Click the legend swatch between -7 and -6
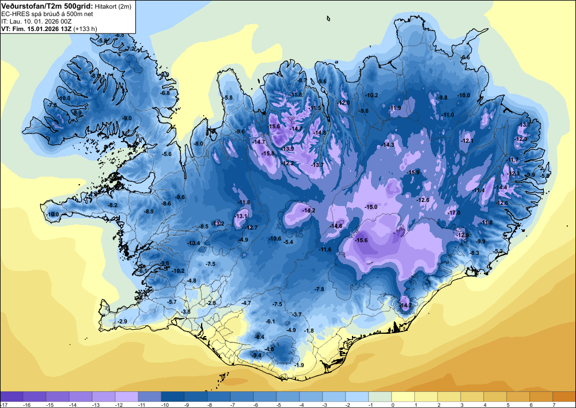Screen dimensions: 576x408 [x=242, y=396]
